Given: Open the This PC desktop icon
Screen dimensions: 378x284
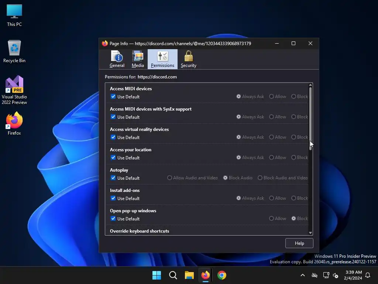Looking at the screenshot, I should point(14,16).
